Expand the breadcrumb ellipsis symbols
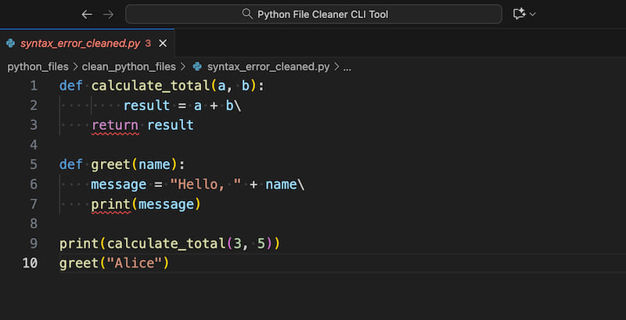This screenshot has width=626, height=320. (347, 67)
